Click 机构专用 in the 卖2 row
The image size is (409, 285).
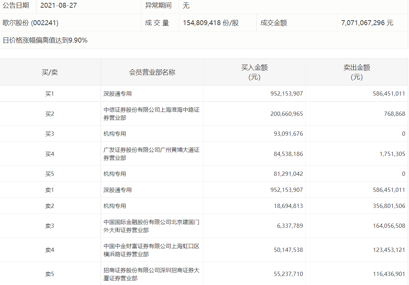point(114,206)
